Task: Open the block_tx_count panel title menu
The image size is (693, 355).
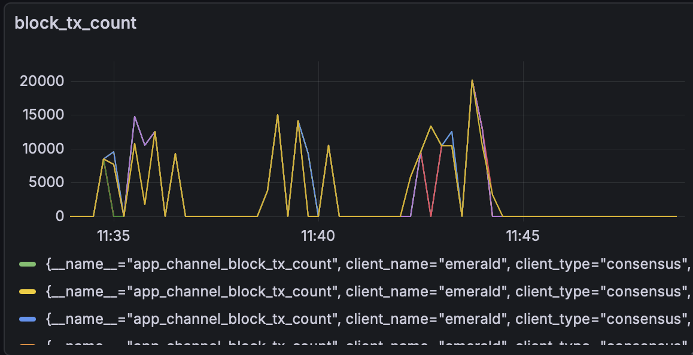Action: pyautogui.click(x=75, y=23)
